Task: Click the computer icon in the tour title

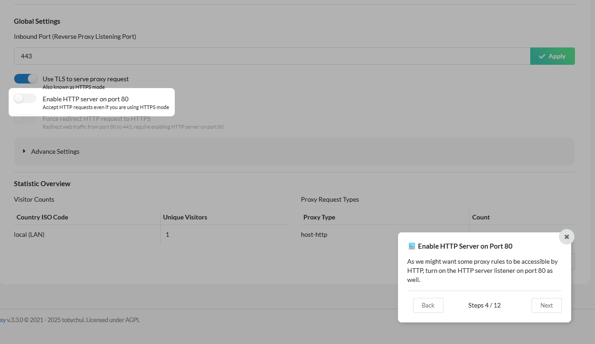Action: (x=412, y=246)
